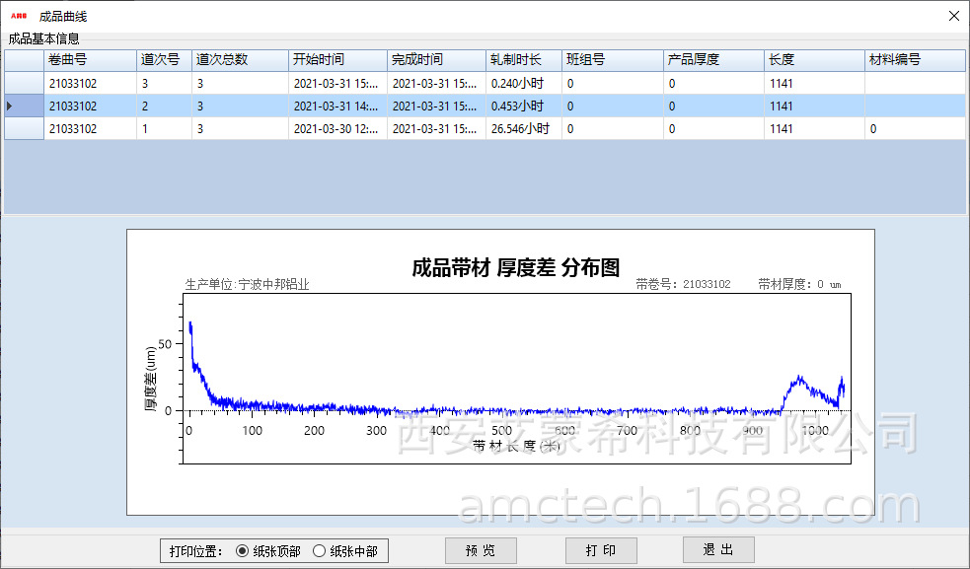Screen dimensions: 970x569
Task: Click the 开始时间 column header
Action: 336,60
